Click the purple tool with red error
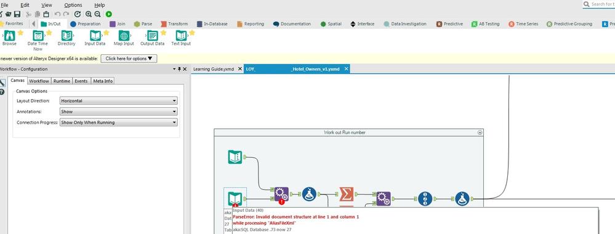Viewport: 615px width, 234px height. point(281,194)
